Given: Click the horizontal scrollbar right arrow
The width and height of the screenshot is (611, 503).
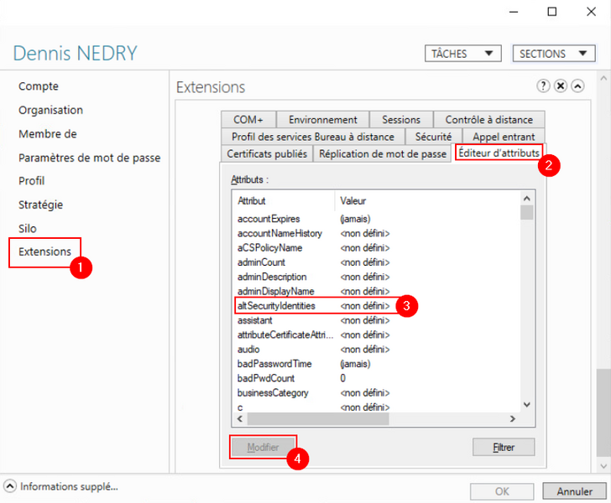Looking at the screenshot, I should 506,417.
